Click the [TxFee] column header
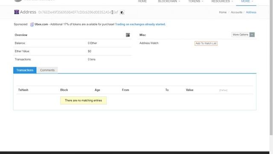The height and width of the screenshot is (154, 273). 223,90
